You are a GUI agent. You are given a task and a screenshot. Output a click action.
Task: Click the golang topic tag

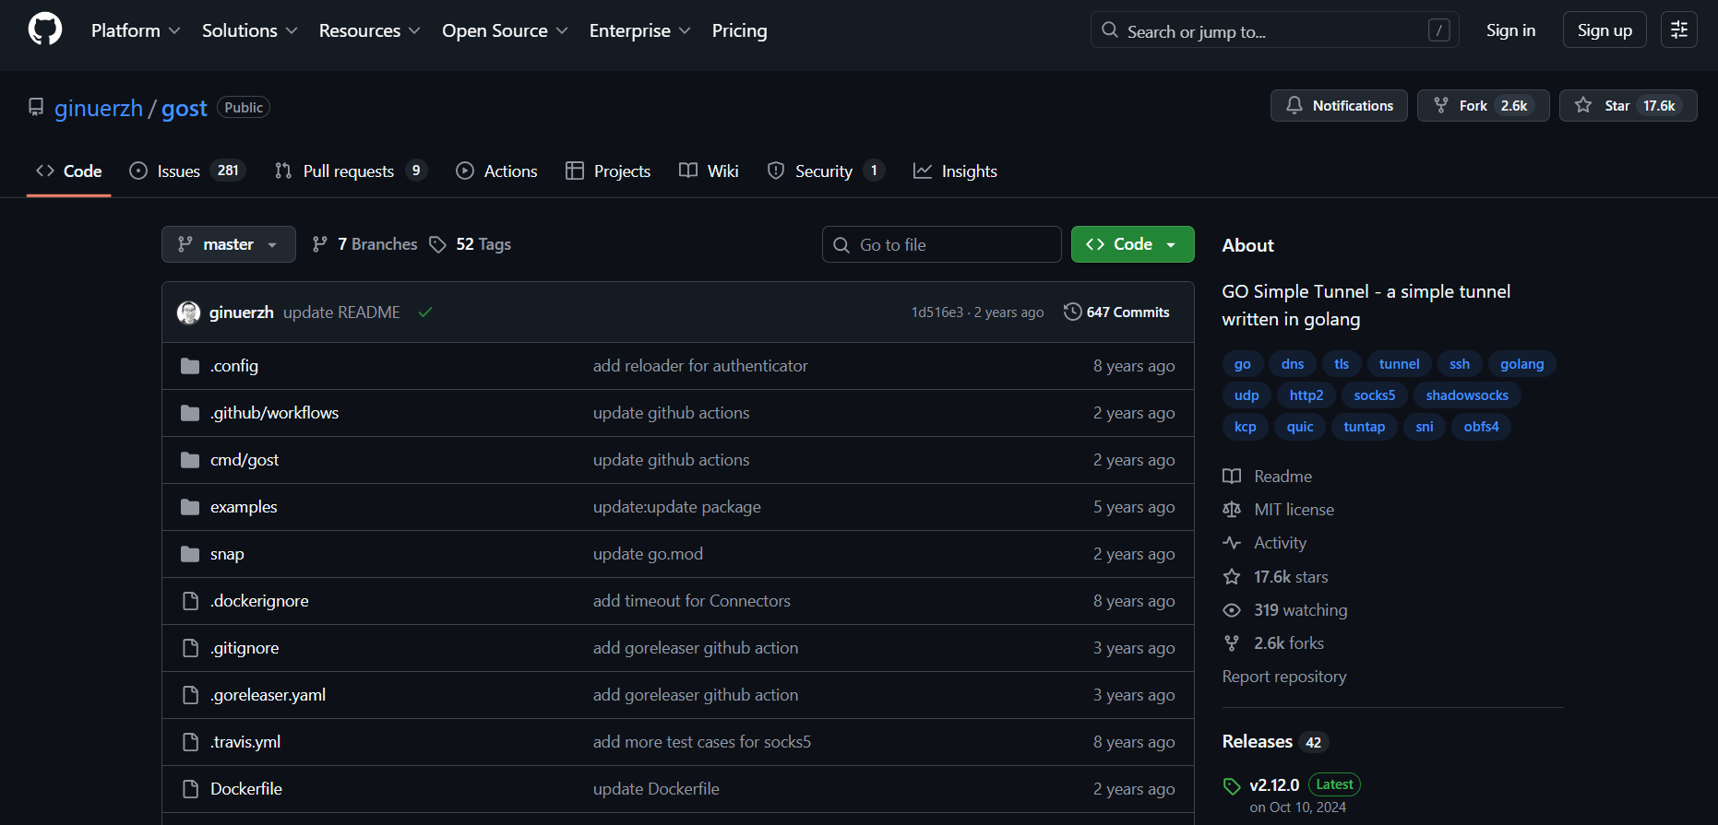point(1521,364)
